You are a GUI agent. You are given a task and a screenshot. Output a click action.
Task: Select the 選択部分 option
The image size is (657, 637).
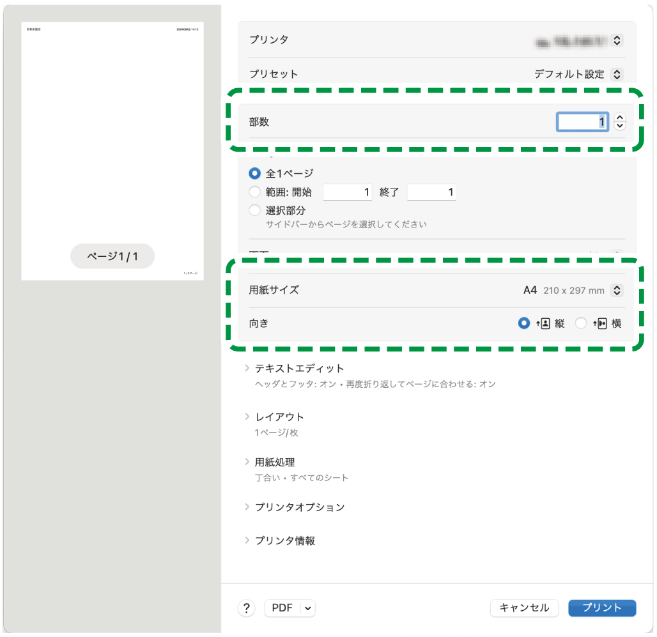255,210
